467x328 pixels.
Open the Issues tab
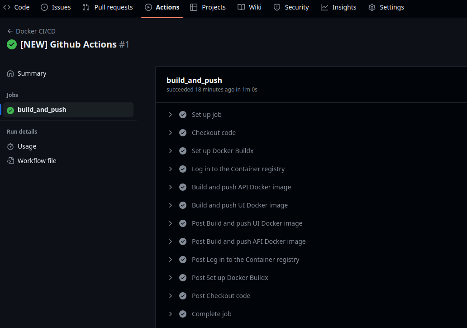click(56, 7)
